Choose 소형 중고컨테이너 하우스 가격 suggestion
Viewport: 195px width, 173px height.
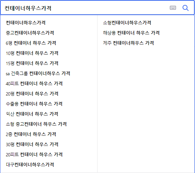coord(36,124)
